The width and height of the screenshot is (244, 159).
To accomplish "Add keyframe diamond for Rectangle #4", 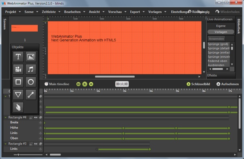I will point(41,118).
